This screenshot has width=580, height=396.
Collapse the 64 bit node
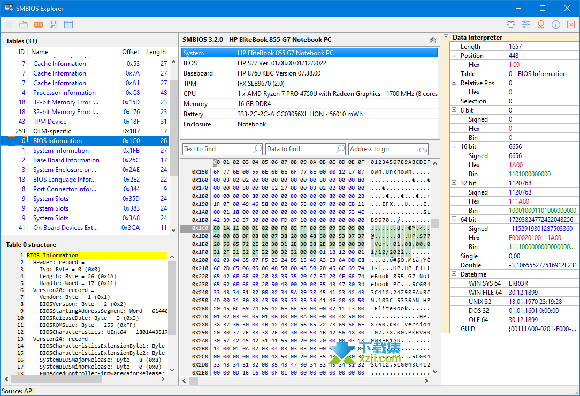pyautogui.click(x=454, y=220)
